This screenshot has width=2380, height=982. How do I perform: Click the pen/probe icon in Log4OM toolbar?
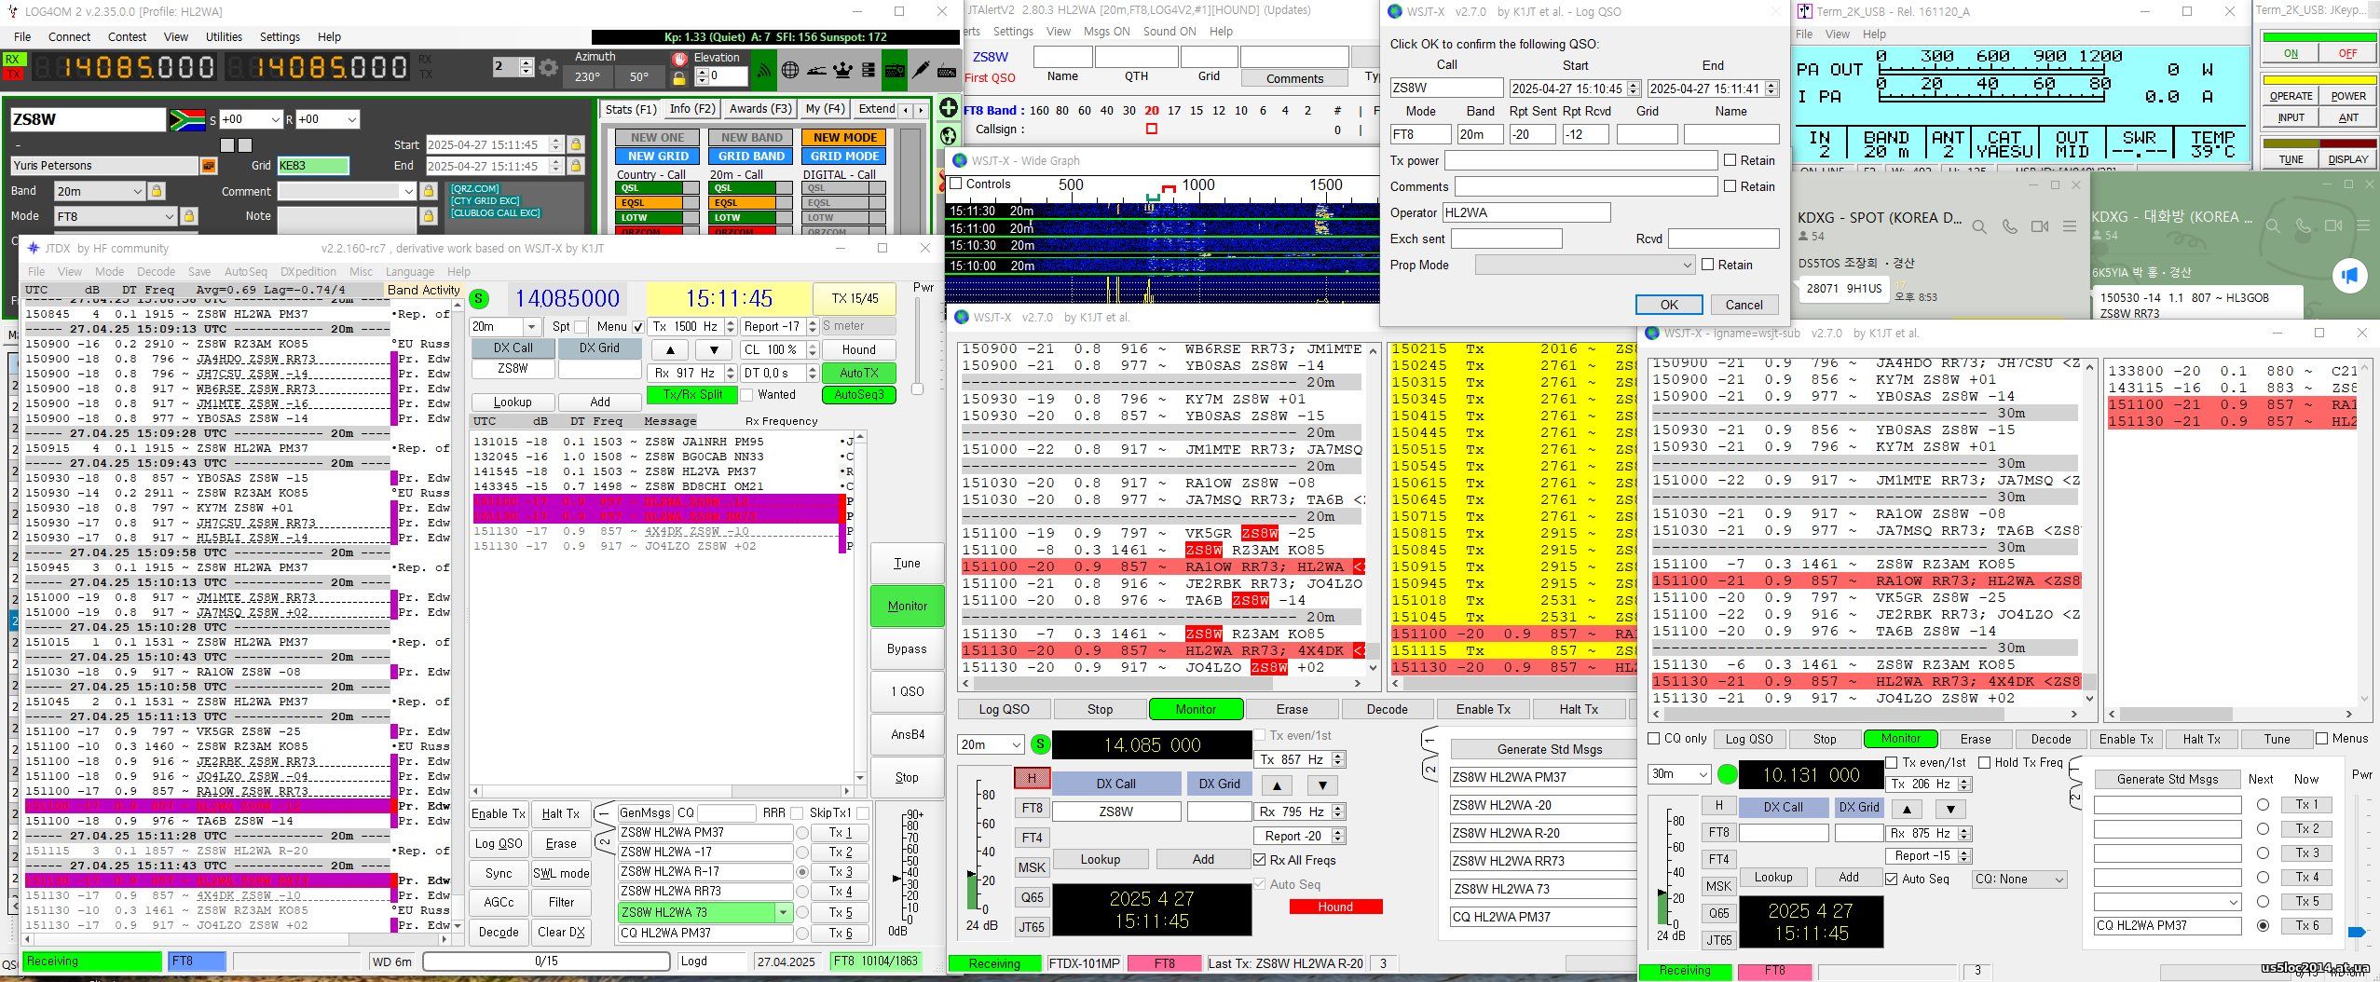pyautogui.click(x=921, y=70)
